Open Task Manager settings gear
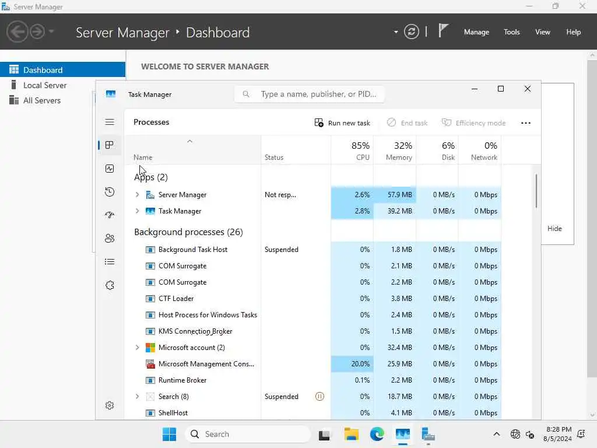The image size is (597, 448). 110,405
